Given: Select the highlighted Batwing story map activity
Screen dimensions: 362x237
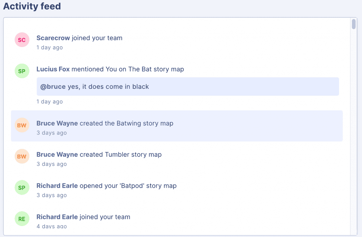Looking at the screenshot, I should [177, 126].
